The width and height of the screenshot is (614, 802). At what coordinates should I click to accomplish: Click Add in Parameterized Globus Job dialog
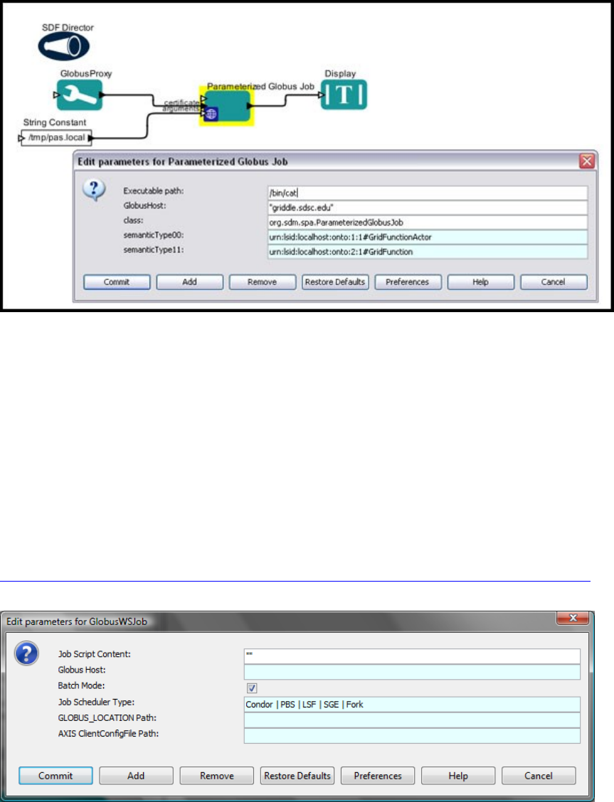(190, 282)
